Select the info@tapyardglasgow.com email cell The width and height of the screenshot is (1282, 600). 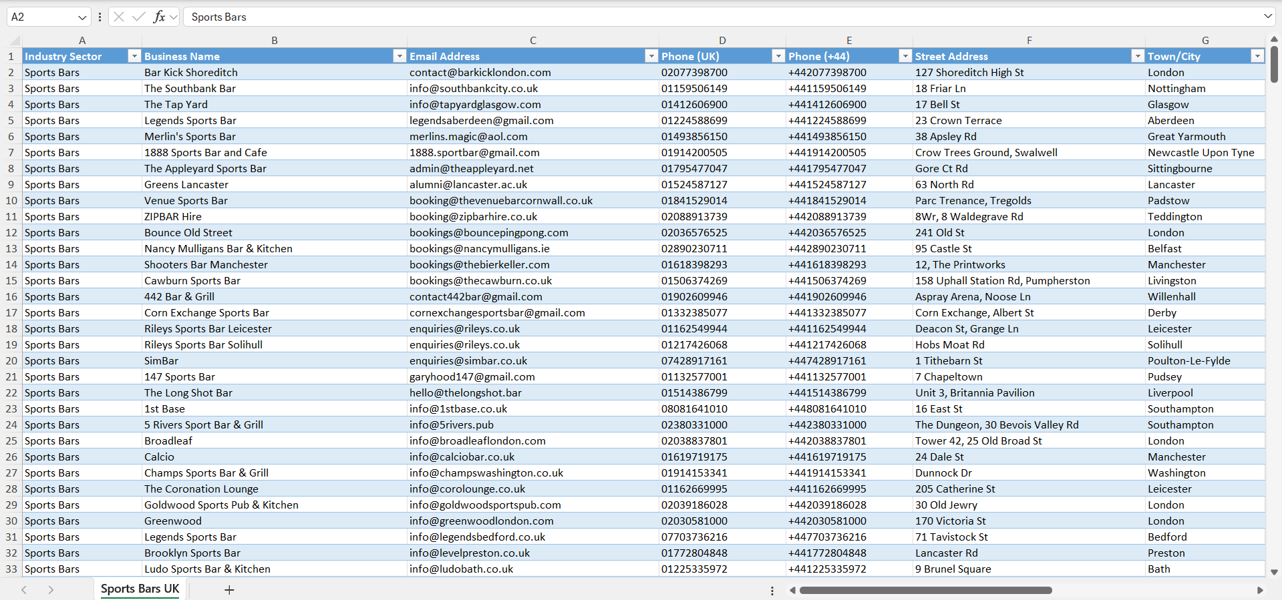(x=533, y=105)
